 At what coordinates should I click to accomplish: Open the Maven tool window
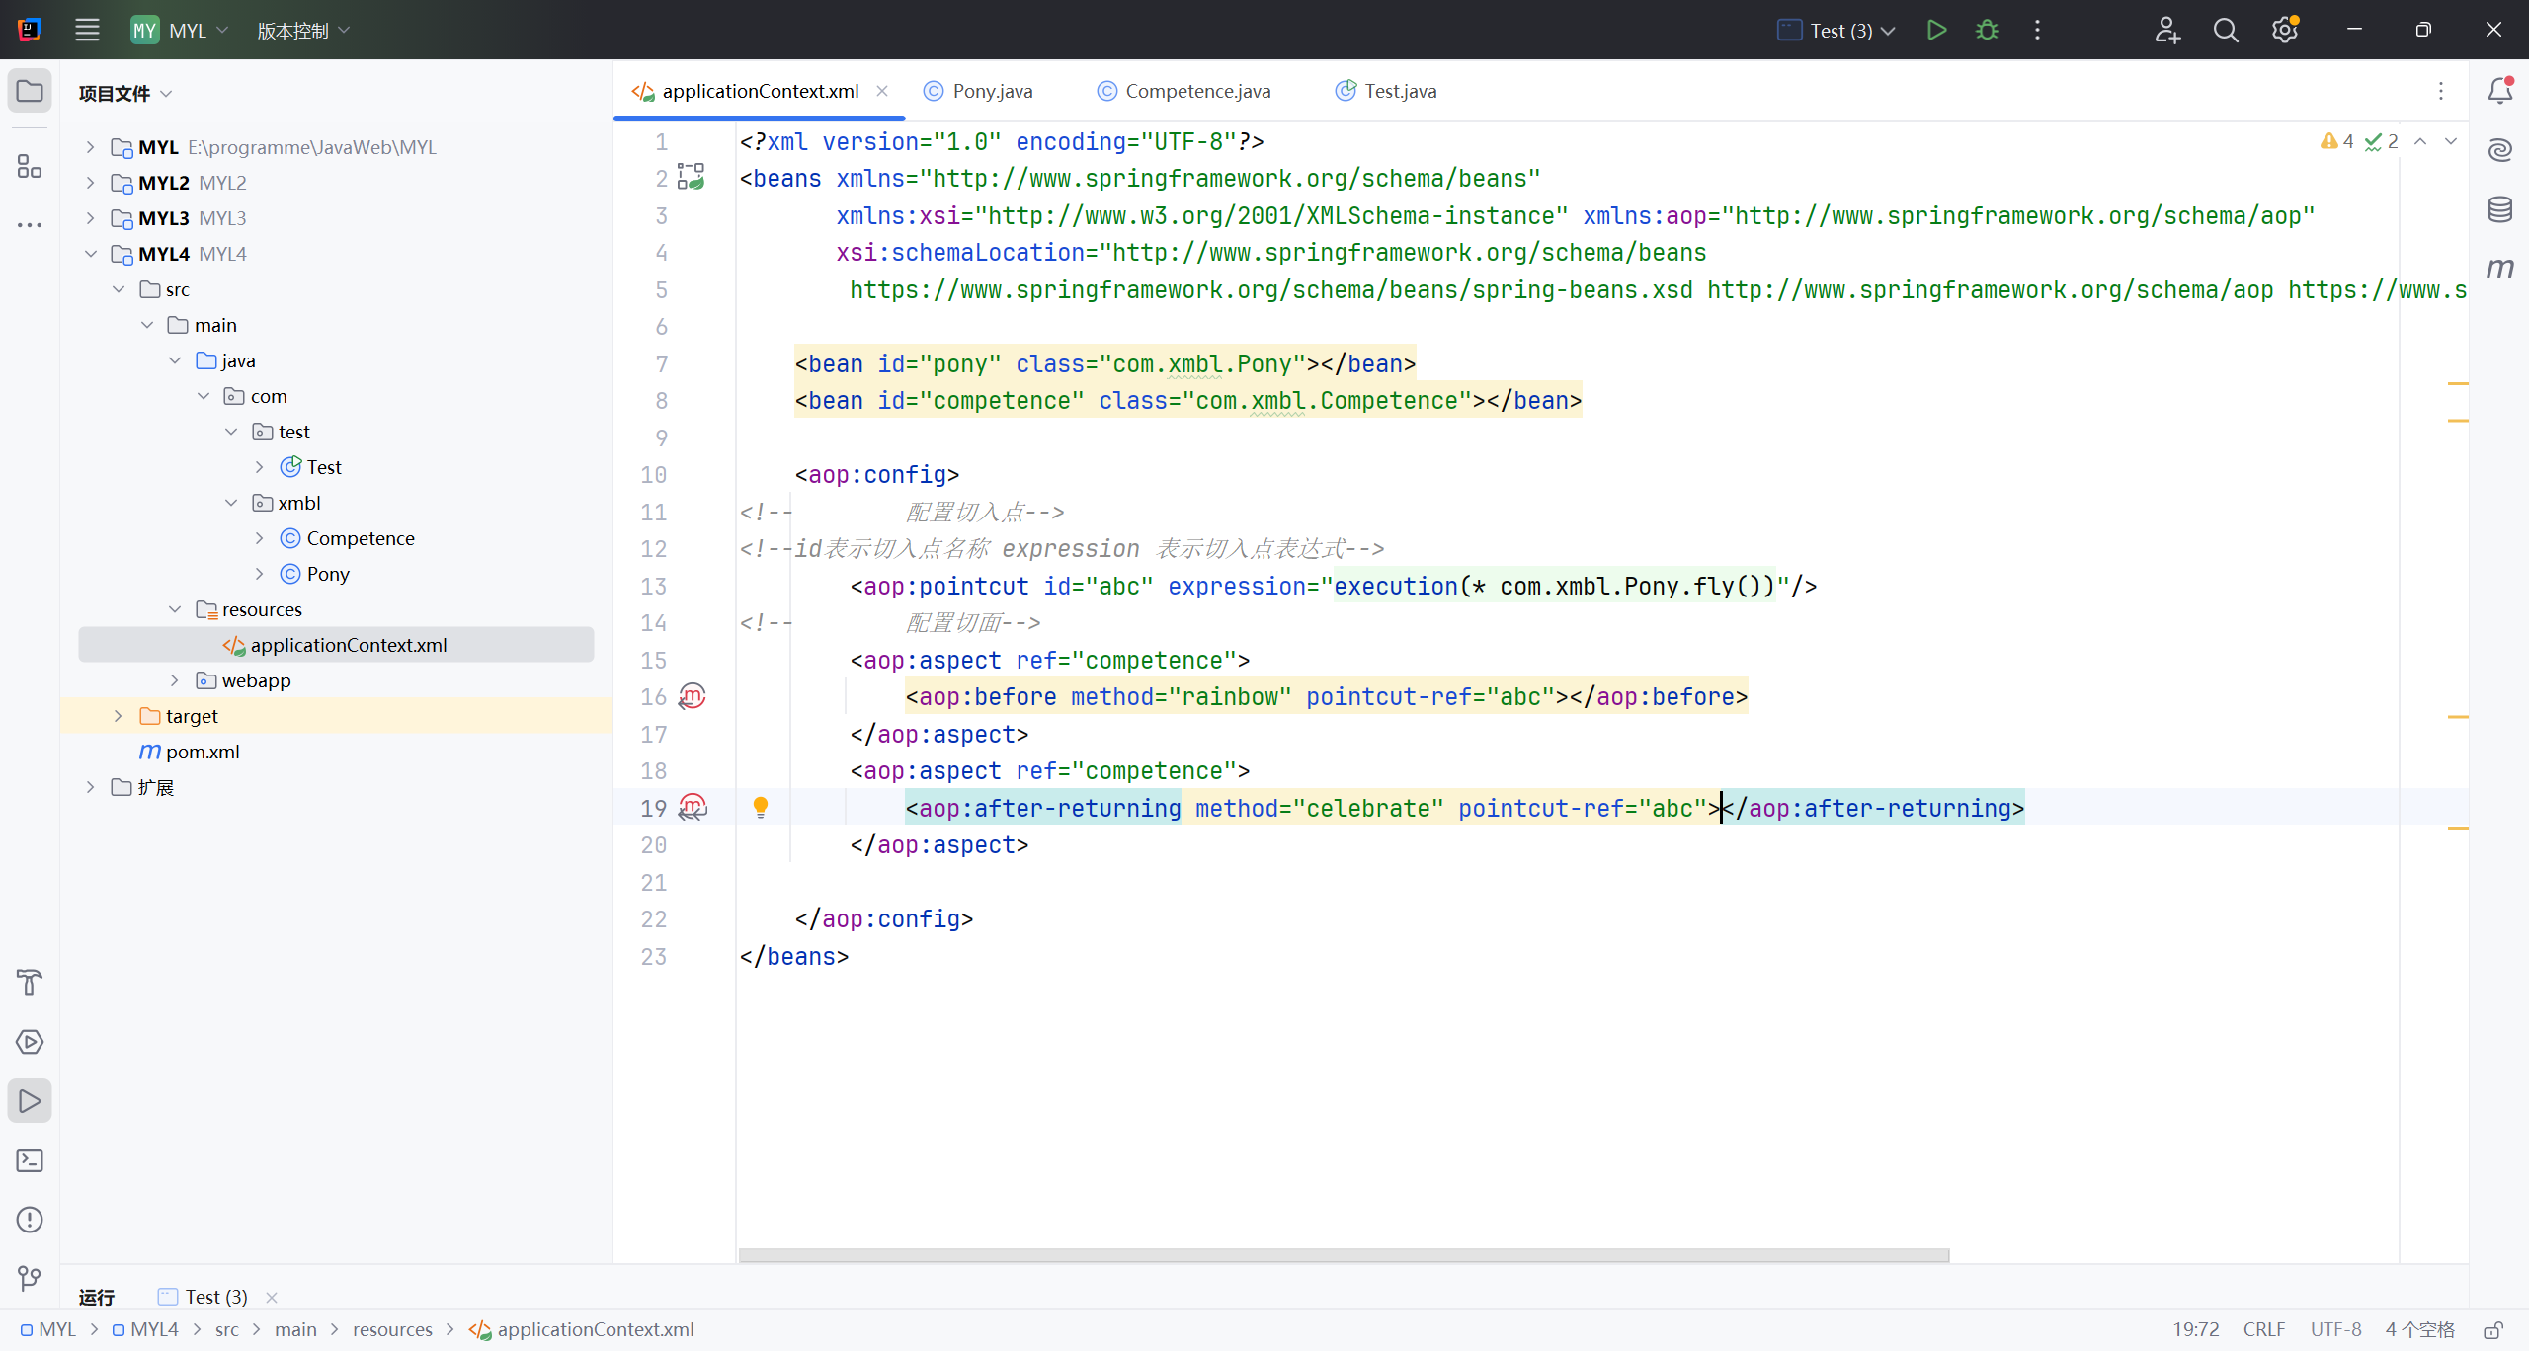tap(2499, 269)
